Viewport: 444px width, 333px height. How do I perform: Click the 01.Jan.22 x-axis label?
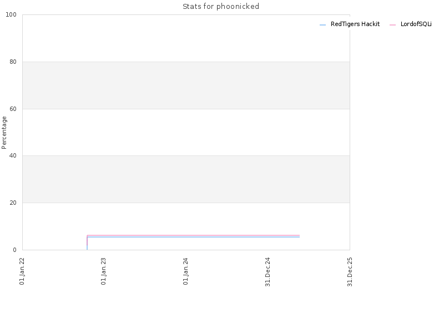tap(22, 271)
